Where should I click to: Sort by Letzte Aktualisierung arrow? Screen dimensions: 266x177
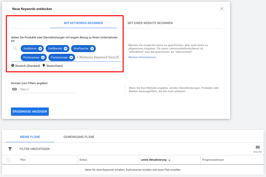coord(169,160)
